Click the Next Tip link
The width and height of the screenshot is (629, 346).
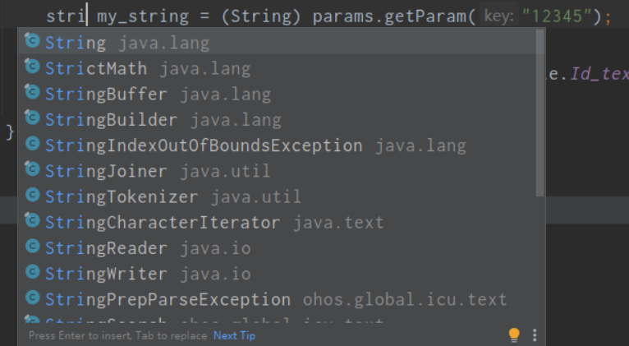[x=234, y=335]
